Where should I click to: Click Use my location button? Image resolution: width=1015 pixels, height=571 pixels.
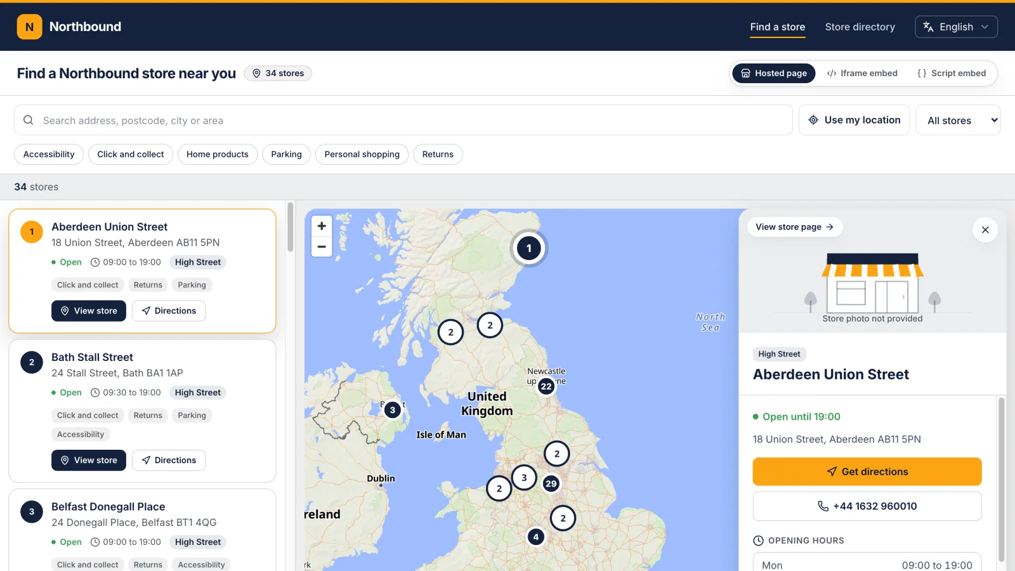tap(854, 120)
